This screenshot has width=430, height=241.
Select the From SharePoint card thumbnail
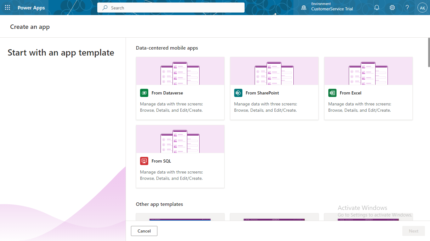pos(274,71)
